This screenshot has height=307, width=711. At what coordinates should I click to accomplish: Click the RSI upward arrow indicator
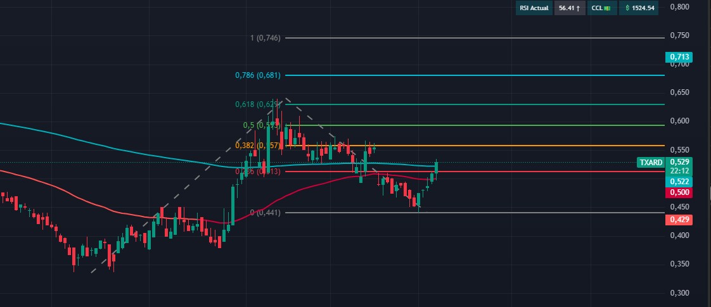pos(578,8)
